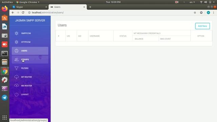The image size is (217, 122).
Task: Click the BALANCE column header
Action: pyautogui.click(x=139, y=39)
